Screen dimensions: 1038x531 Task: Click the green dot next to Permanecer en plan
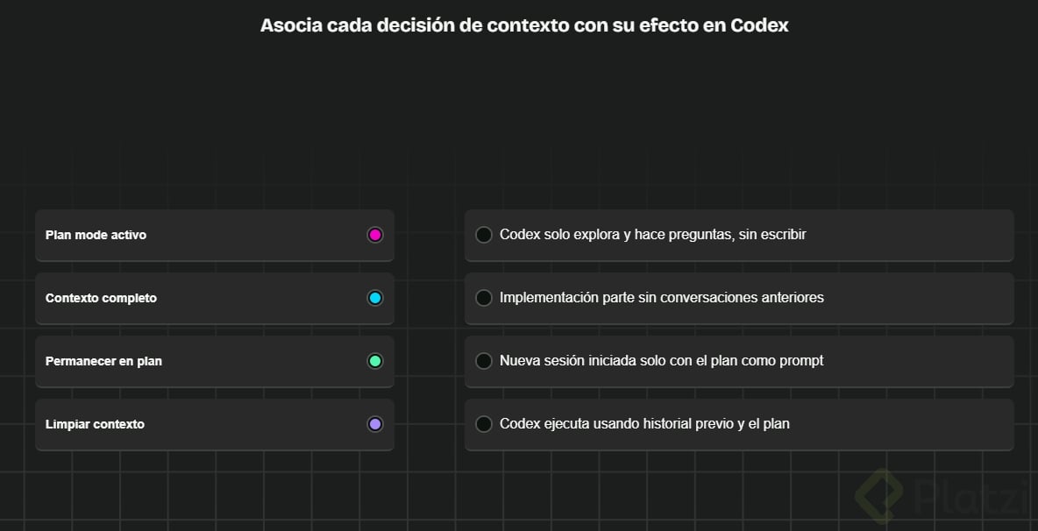[374, 361]
